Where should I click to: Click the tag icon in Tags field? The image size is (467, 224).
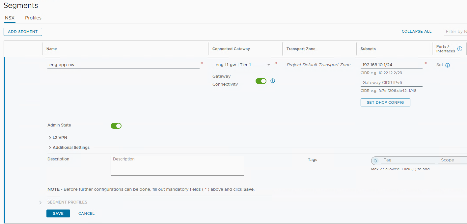375,160
